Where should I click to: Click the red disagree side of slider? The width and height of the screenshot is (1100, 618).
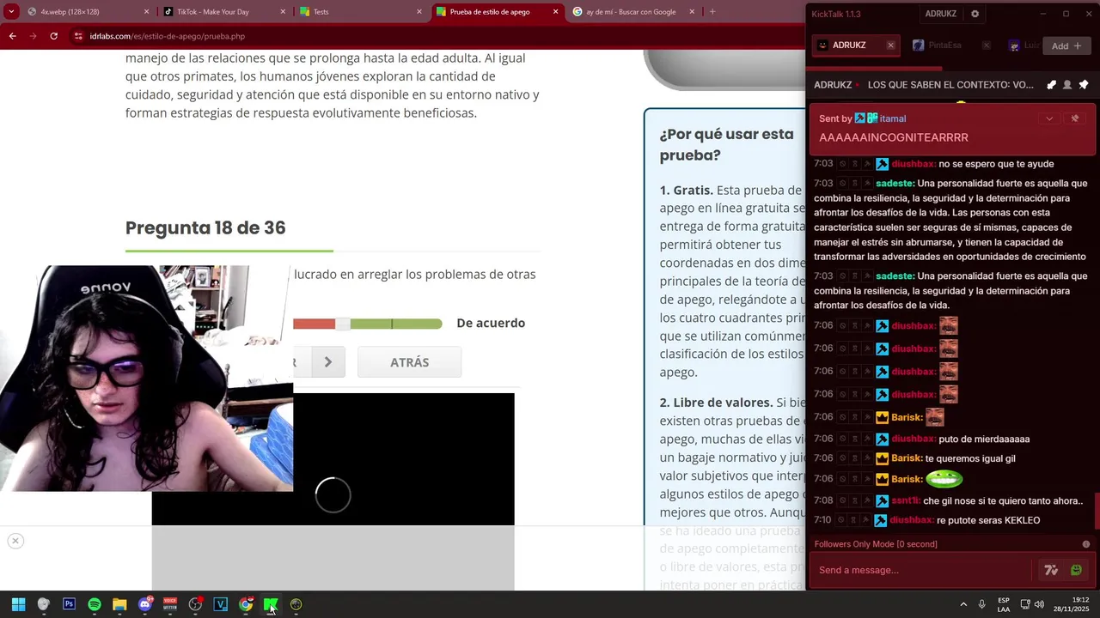[x=314, y=324]
